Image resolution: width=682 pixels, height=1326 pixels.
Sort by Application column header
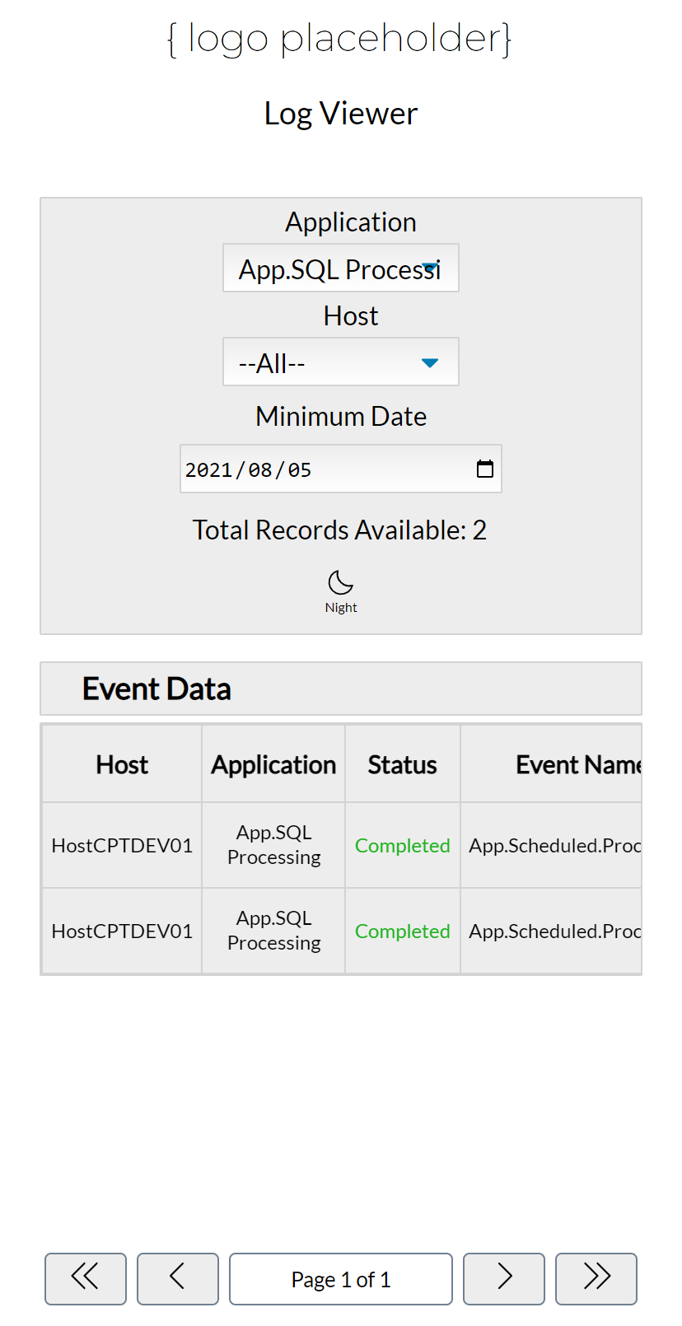click(x=273, y=764)
